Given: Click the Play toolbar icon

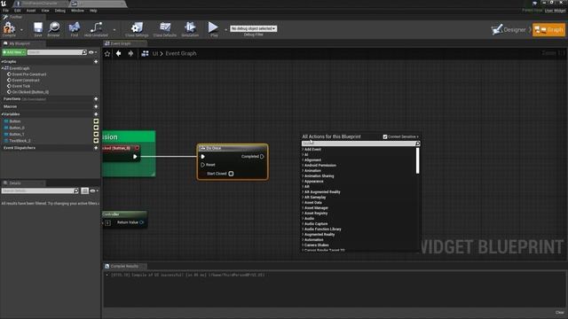Looking at the screenshot, I should pyautogui.click(x=213, y=28).
